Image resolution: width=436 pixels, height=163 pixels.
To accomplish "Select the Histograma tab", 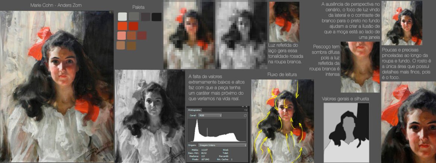I will coord(193,110).
